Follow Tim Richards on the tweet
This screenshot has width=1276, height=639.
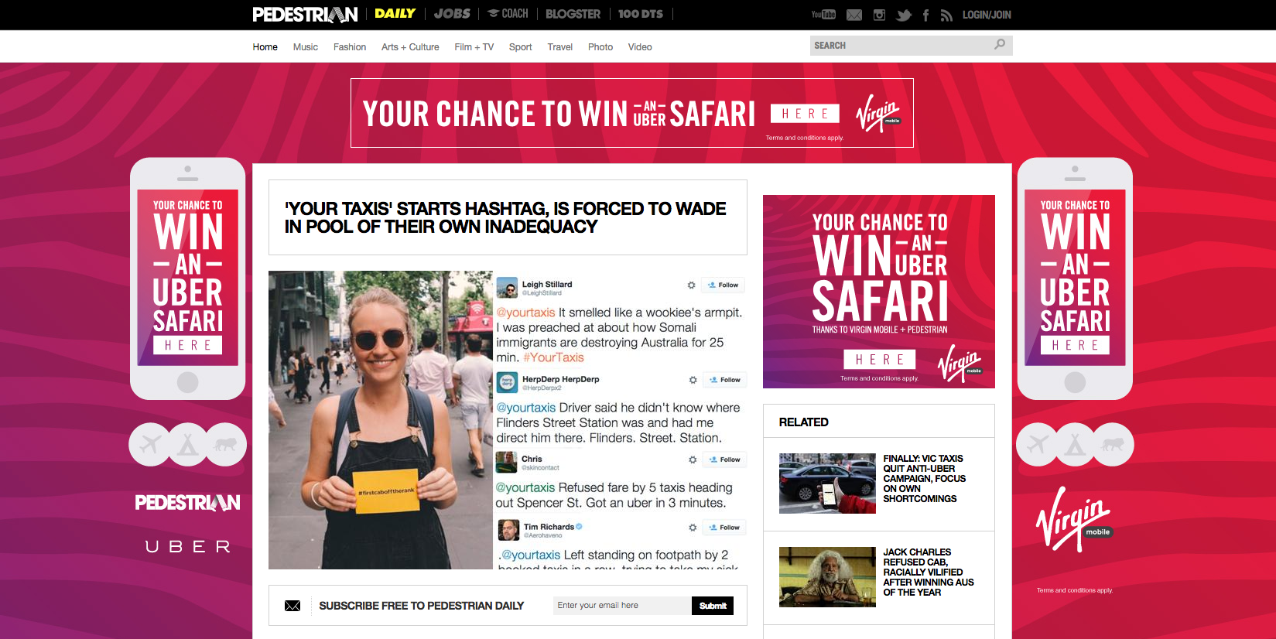point(724,528)
